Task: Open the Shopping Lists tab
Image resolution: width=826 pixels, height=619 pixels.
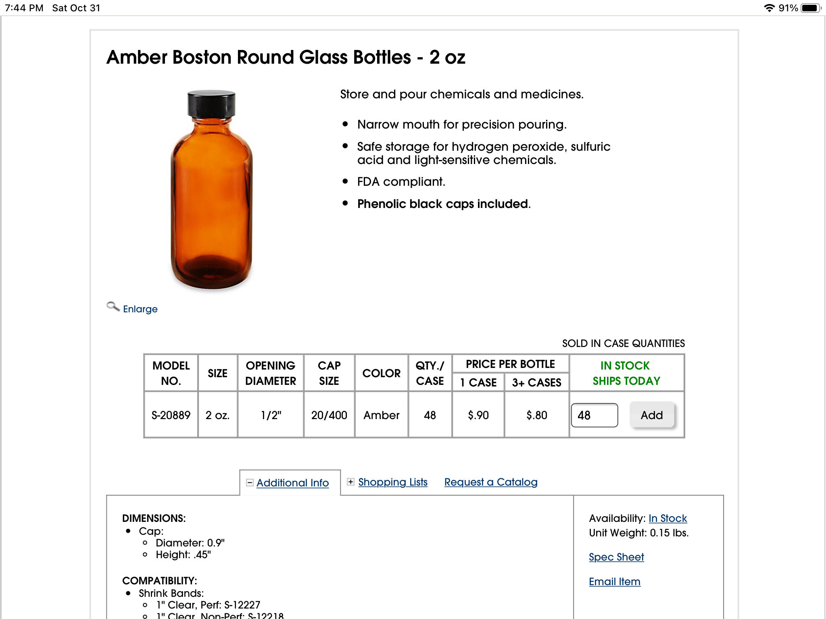Action: pos(392,482)
